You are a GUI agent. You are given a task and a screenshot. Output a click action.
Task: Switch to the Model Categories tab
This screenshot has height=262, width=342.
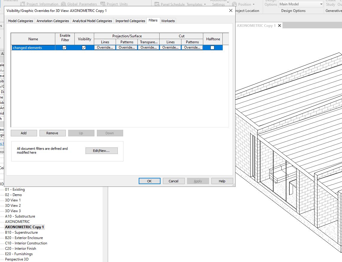coord(21,21)
